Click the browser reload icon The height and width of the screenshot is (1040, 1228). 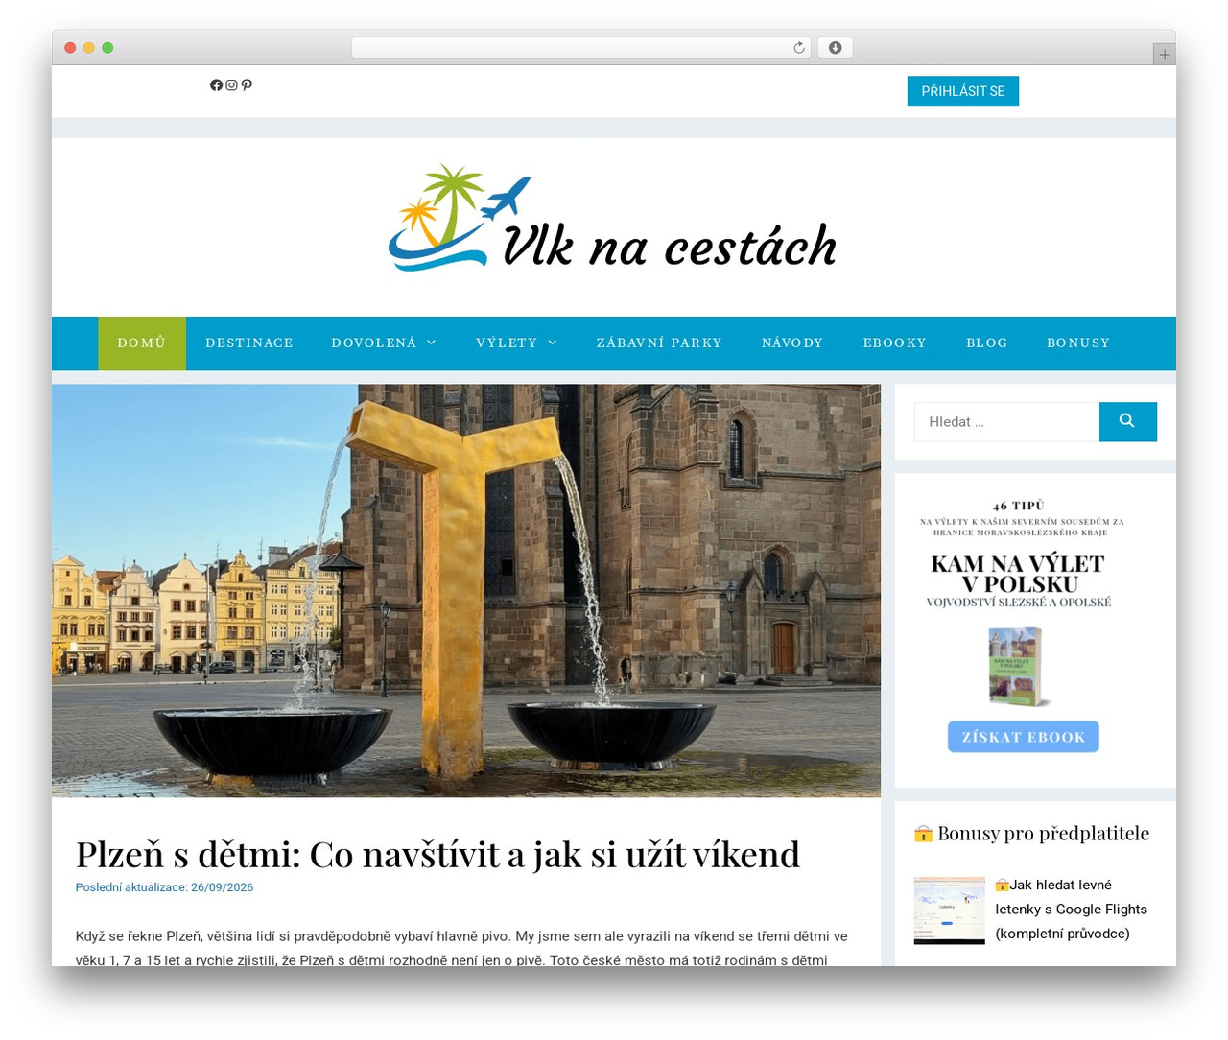799,48
